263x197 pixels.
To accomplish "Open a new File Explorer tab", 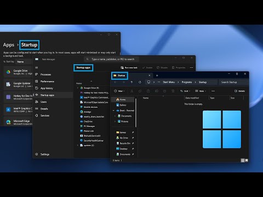I will click(157, 76).
